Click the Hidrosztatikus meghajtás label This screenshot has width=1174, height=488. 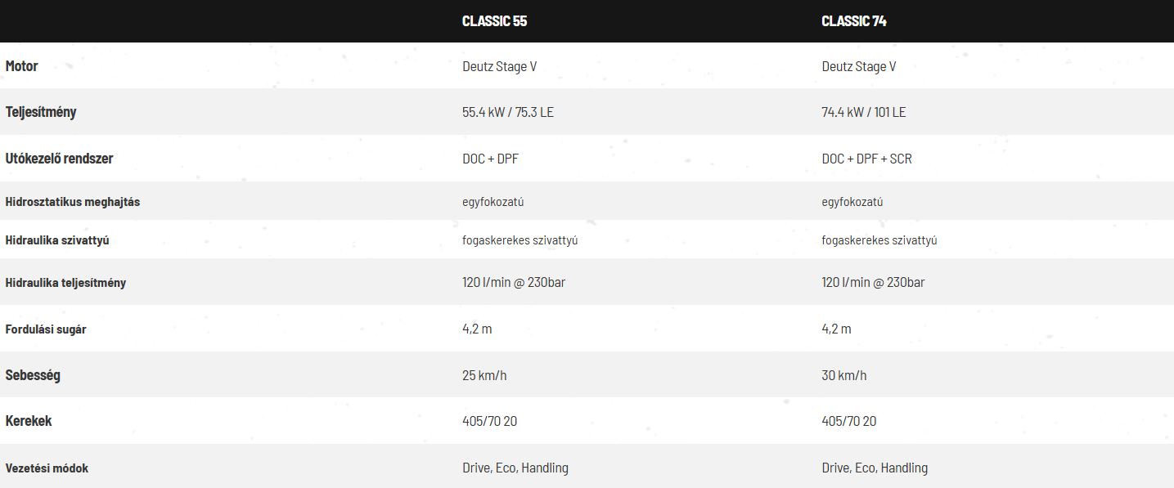[73, 202]
